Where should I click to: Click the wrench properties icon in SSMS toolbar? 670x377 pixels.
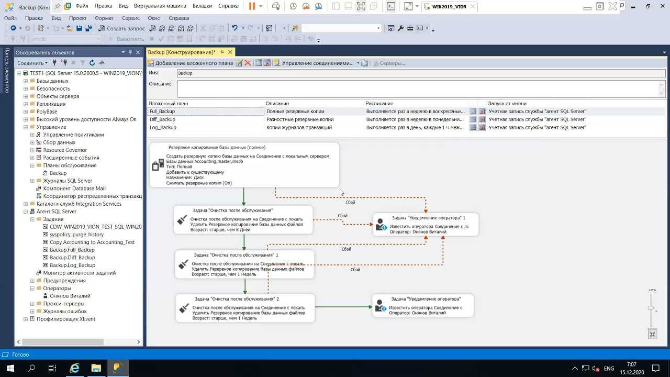[401, 28]
